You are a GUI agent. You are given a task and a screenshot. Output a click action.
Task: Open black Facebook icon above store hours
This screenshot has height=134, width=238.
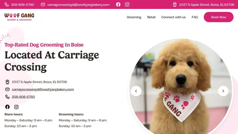[x=7, y=107]
